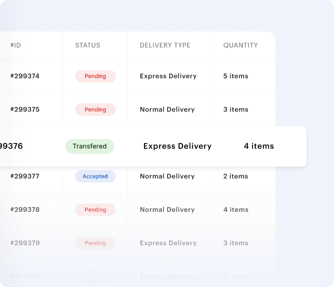Click the blue Accepted status badge
The image size is (334, 287).
(x=95, y=176)
